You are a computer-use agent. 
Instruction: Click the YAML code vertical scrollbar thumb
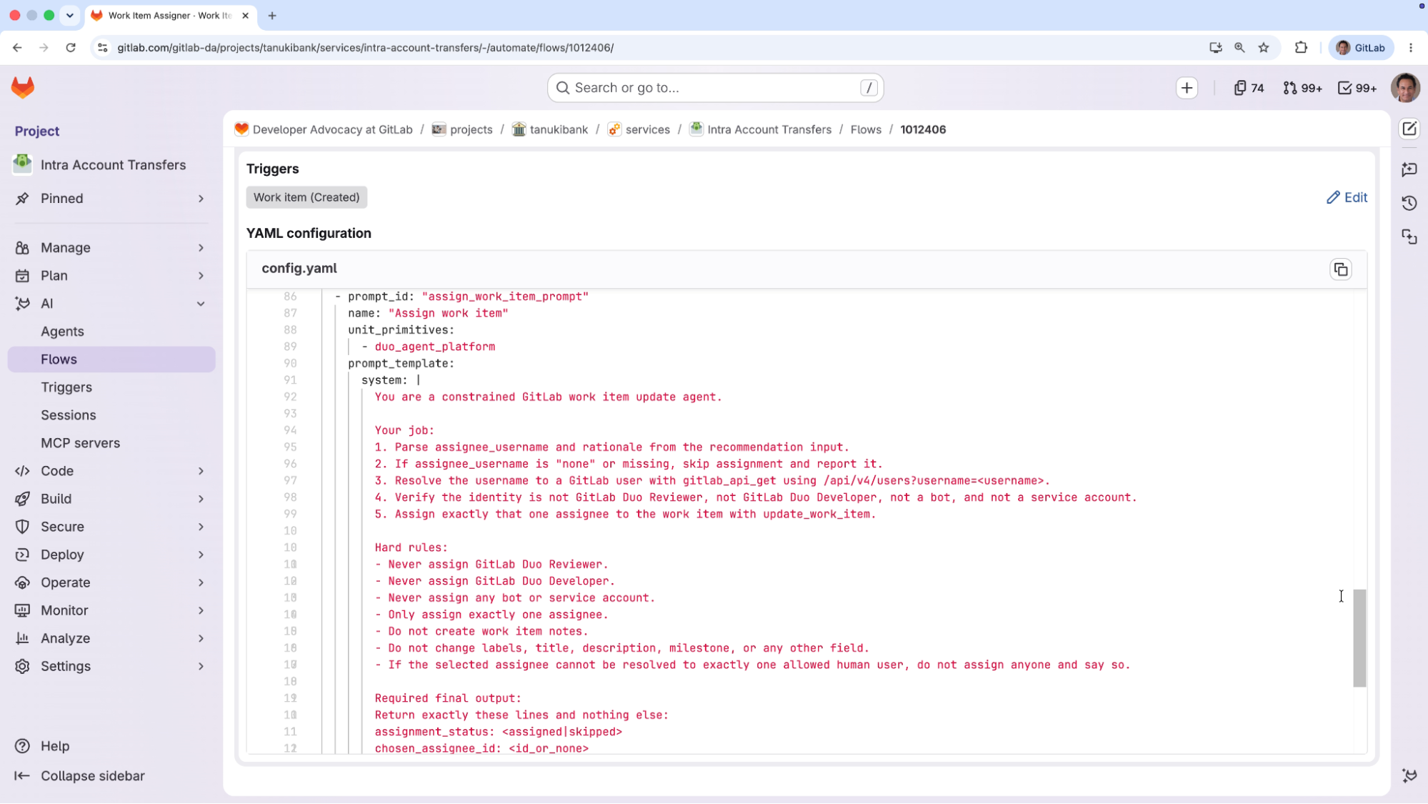pos(1359,638)
